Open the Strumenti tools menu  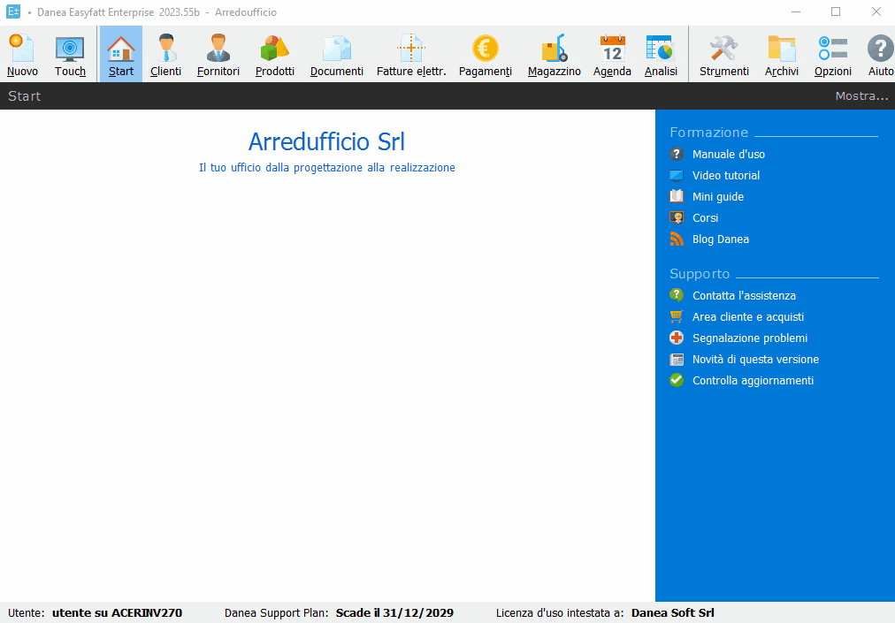point(723,55)
